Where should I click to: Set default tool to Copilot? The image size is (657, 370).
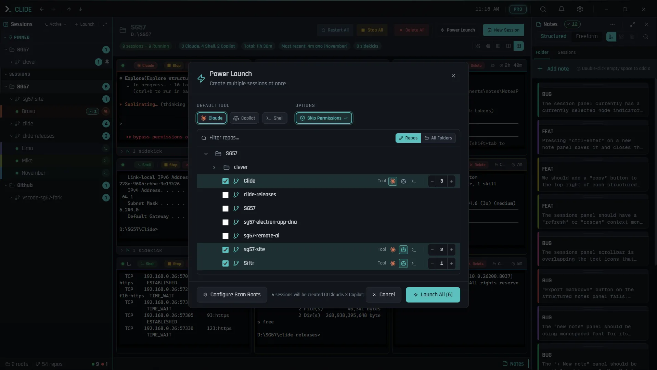(x=244, y=118)
